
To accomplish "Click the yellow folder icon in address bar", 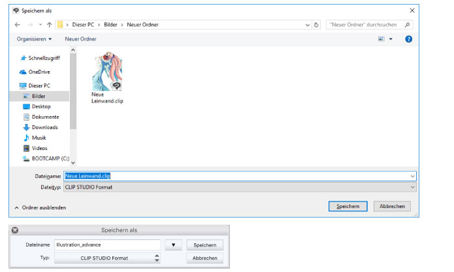I will [60, 25].
